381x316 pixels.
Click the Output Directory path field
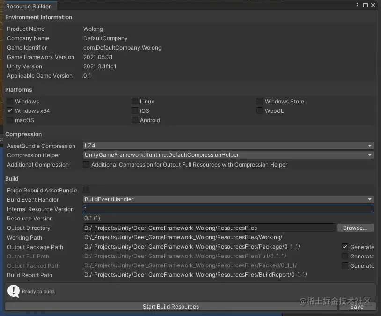(x=209, y=228)
